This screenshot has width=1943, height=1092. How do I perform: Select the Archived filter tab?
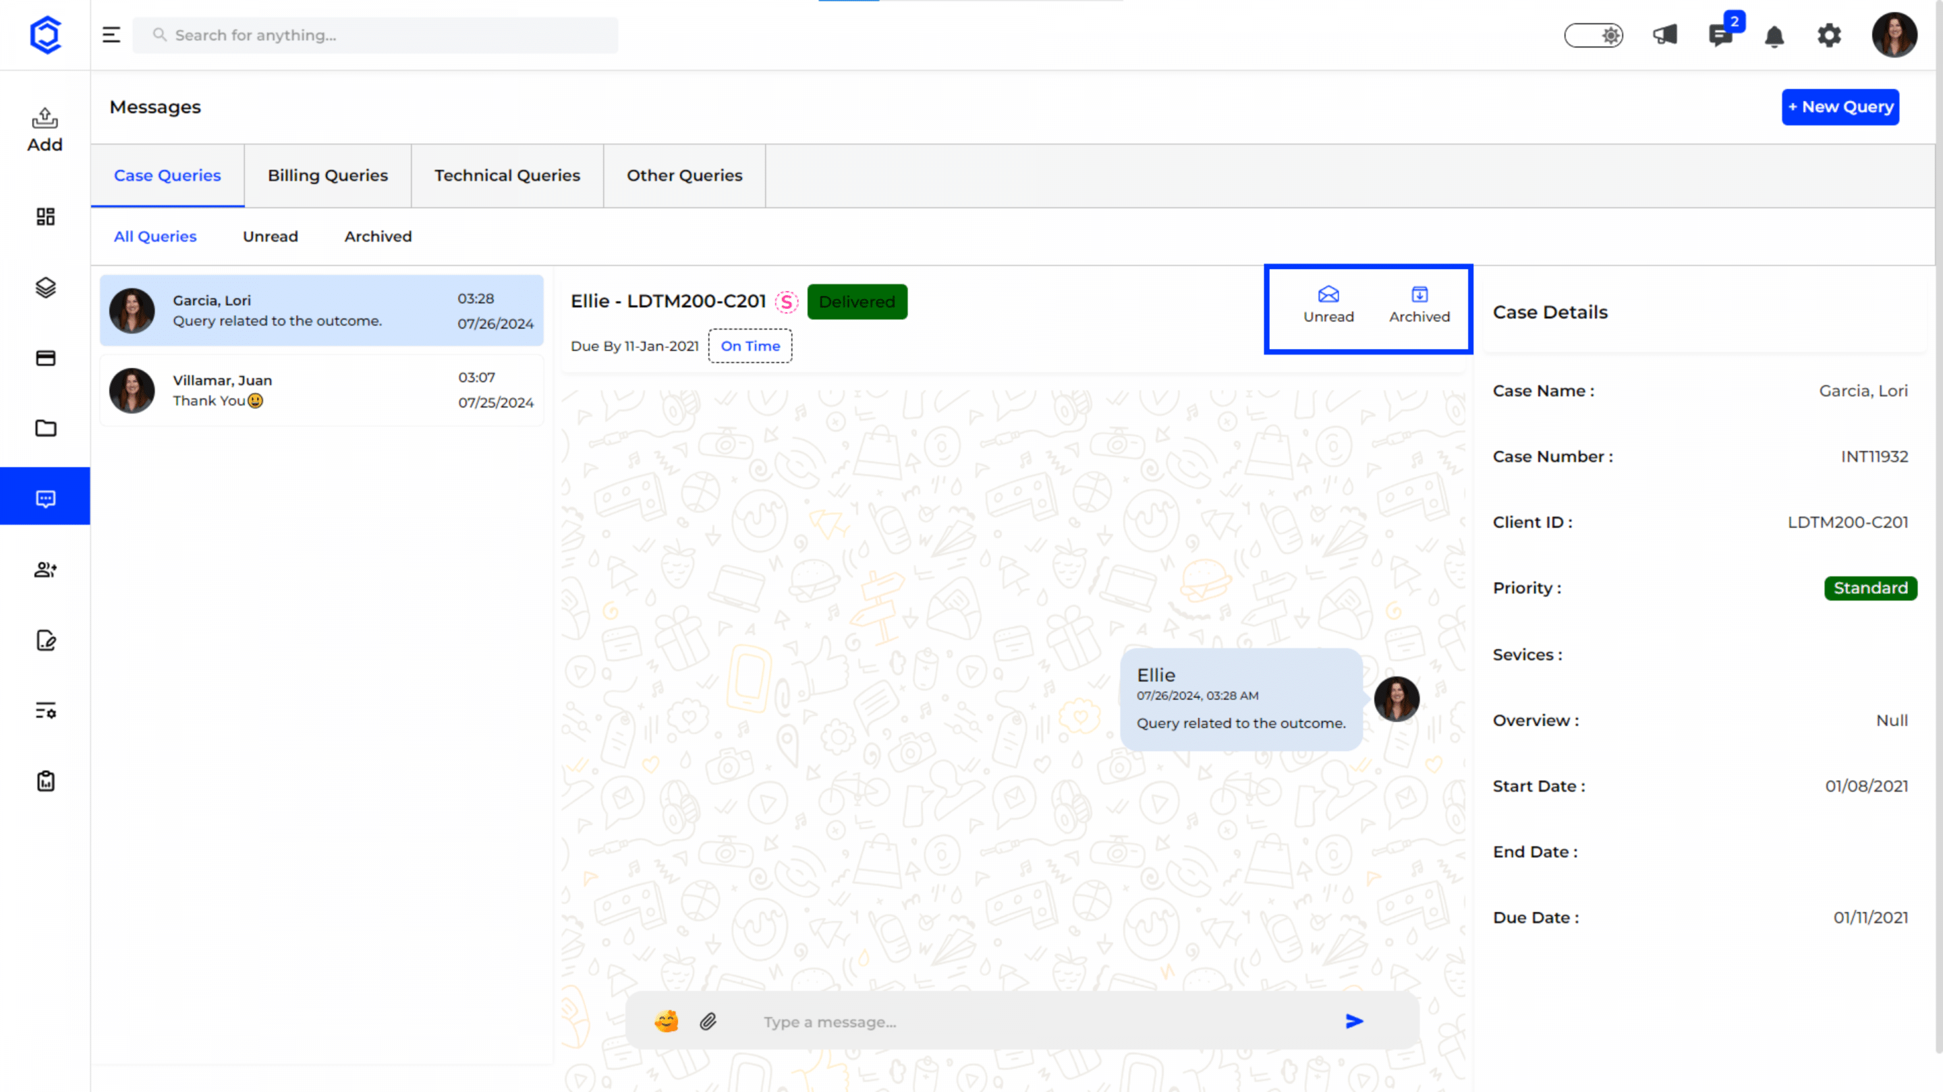(378, 237)
